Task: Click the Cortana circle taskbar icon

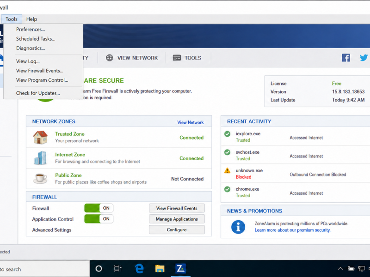Action: tap(99, 269)
